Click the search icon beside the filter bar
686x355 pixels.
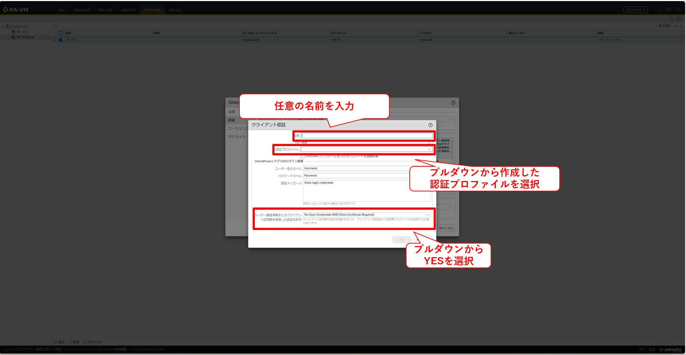tap(55, 26)
